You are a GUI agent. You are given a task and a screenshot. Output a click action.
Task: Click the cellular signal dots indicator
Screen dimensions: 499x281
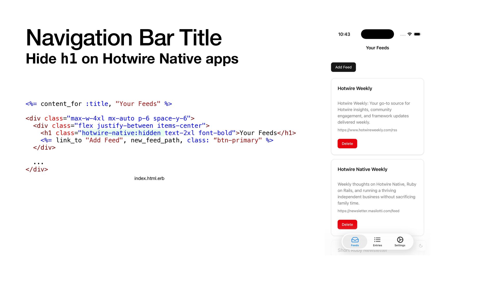tap(403, 35)
